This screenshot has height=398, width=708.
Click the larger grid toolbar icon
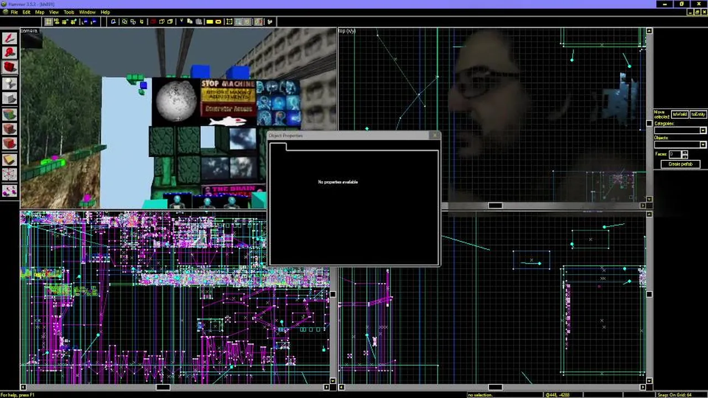74,22
